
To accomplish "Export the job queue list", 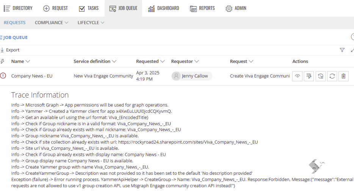I will point(10,50).
